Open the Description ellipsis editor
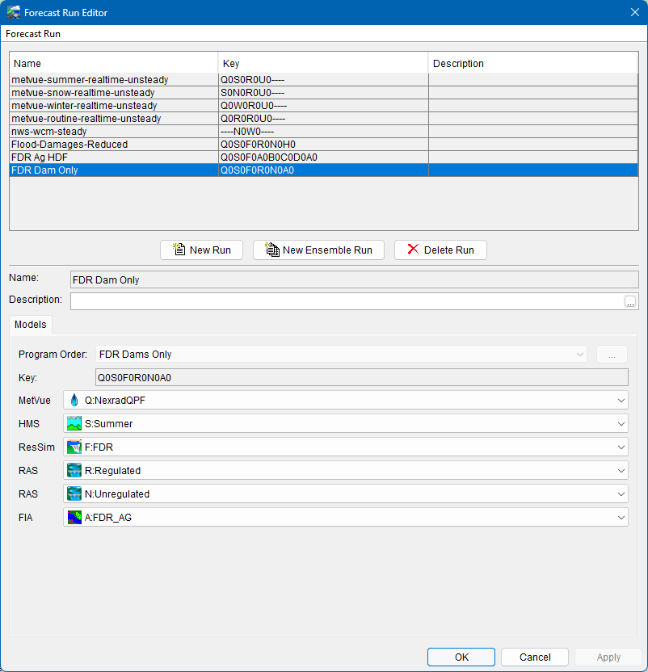The image size is (648, 672). click(x=631, y=300)
